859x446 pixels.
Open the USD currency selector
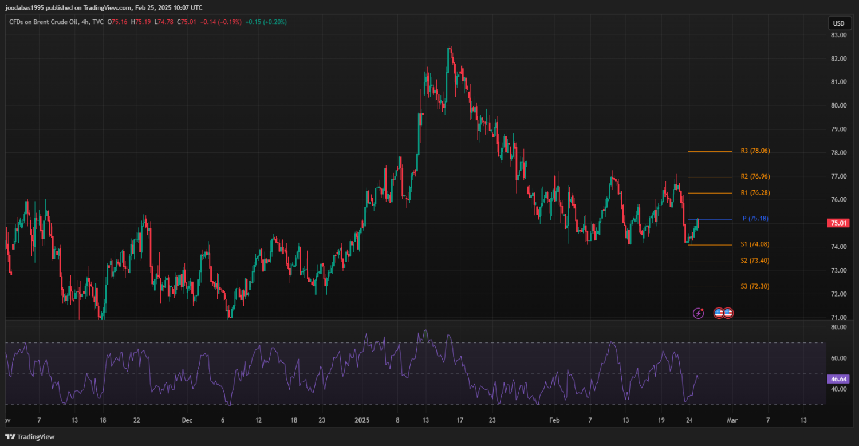839,23
